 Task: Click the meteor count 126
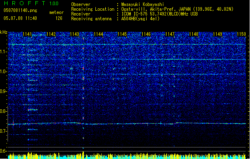tap(59, 18)
